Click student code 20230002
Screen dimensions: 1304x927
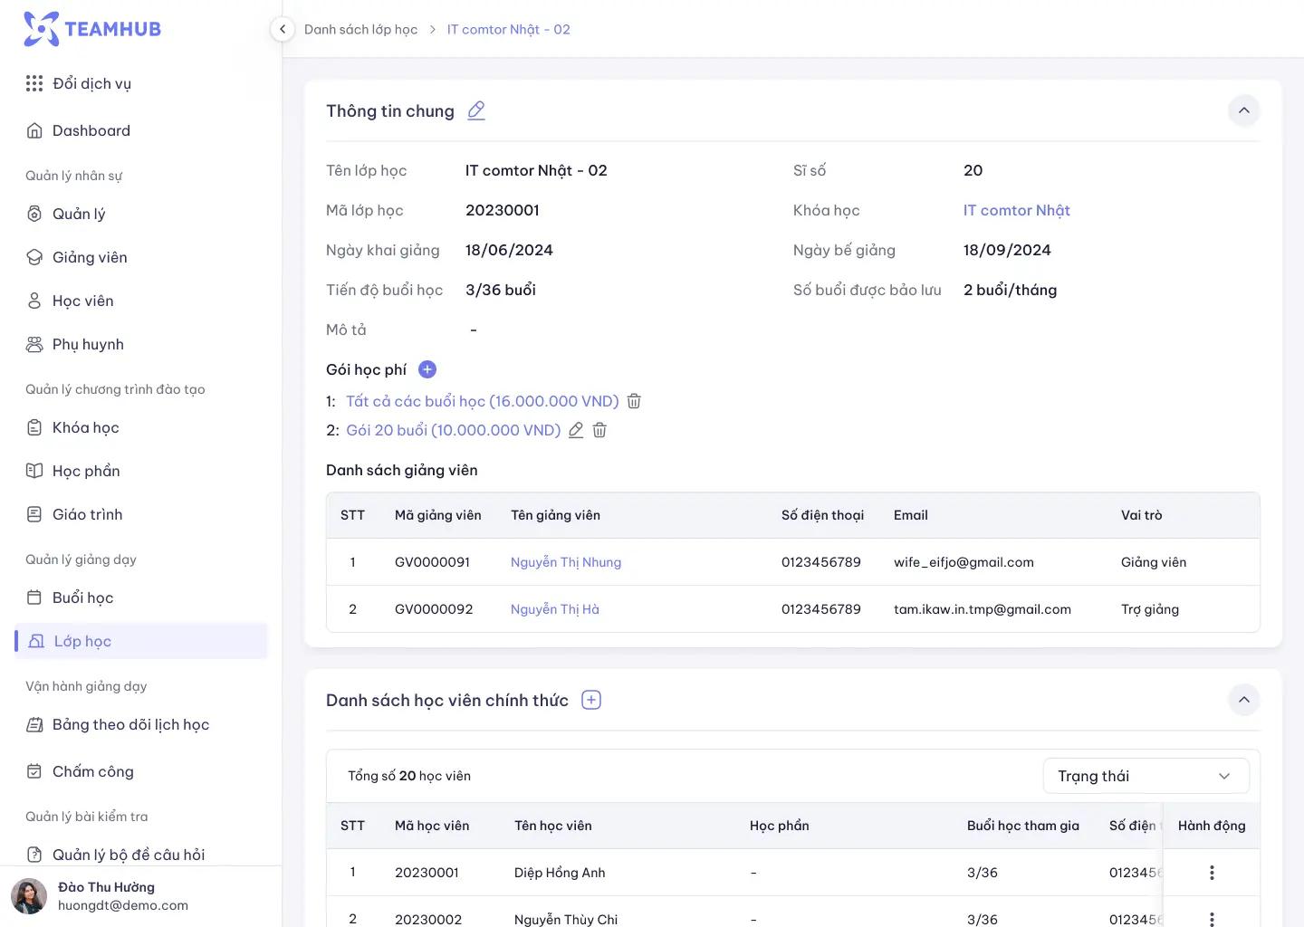tap(428, 919)
